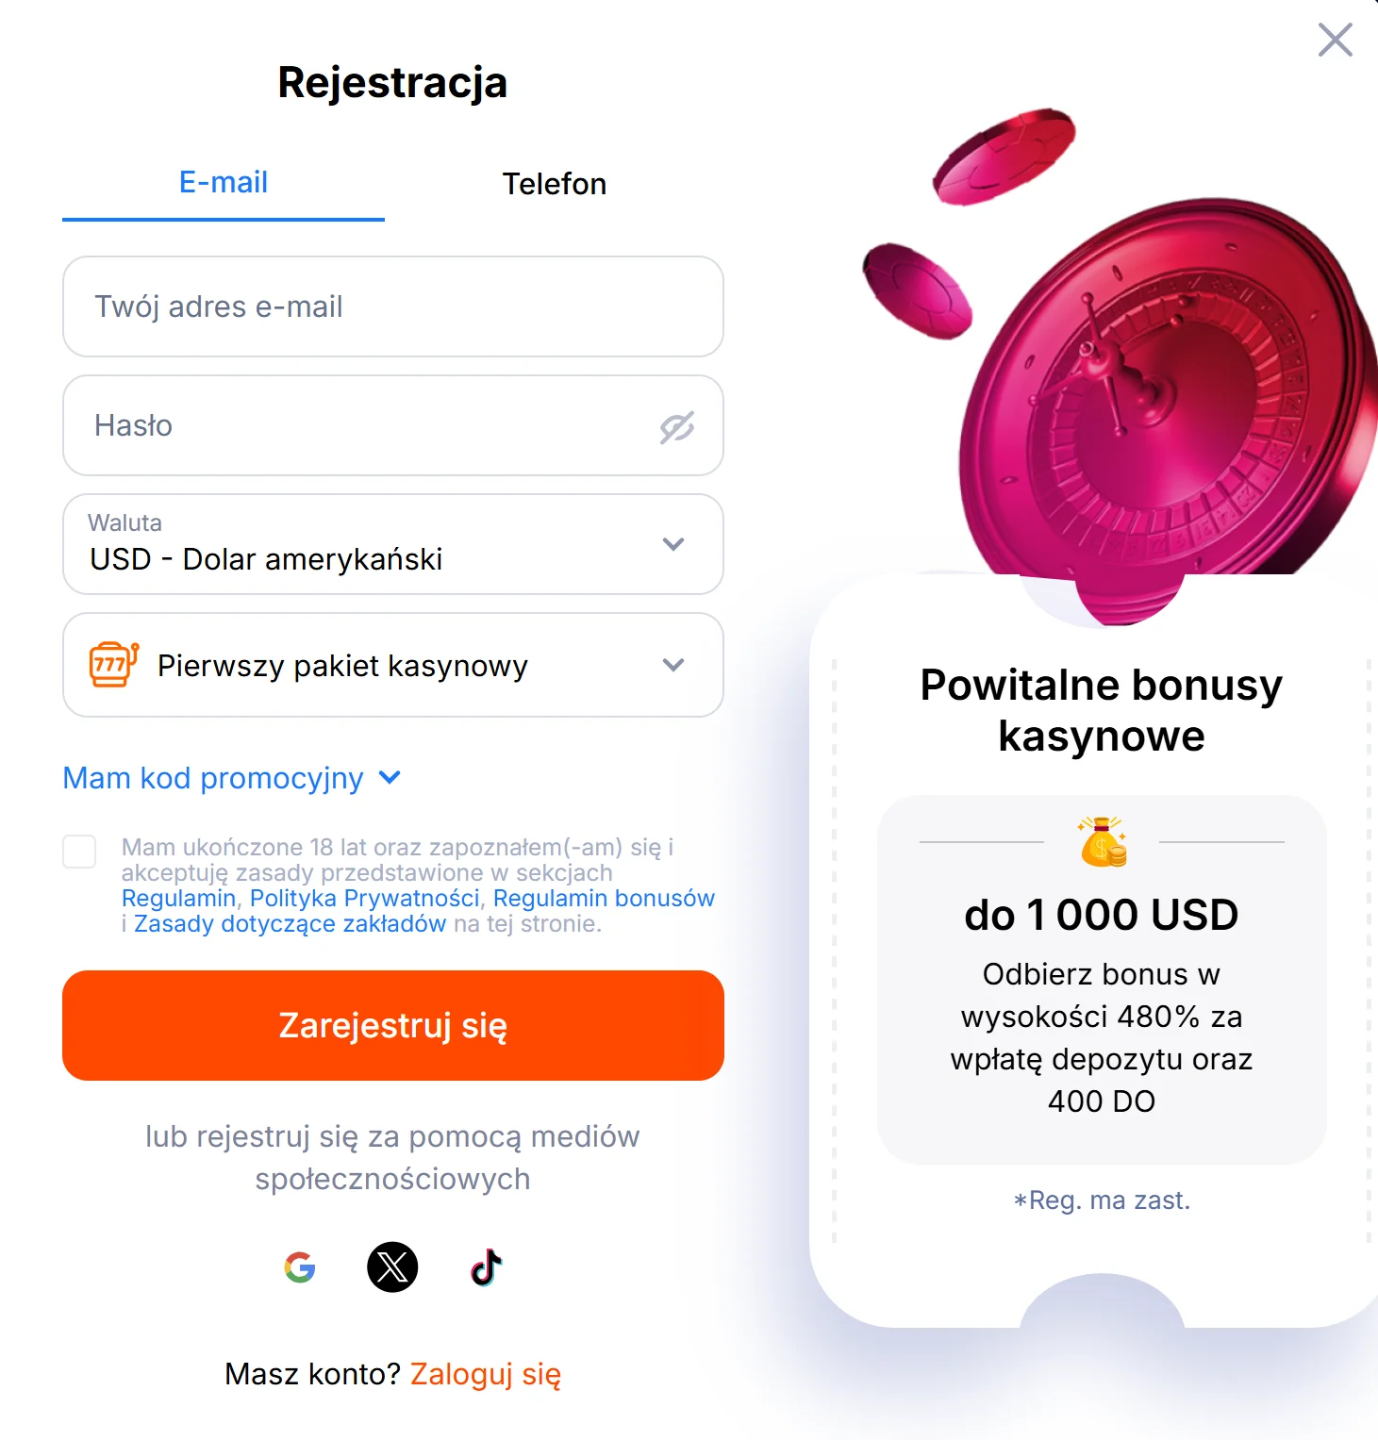This screenshot has width=1378, height=1440.
Task: Open the Polityka Prywatności link
Action: (365, 898)
